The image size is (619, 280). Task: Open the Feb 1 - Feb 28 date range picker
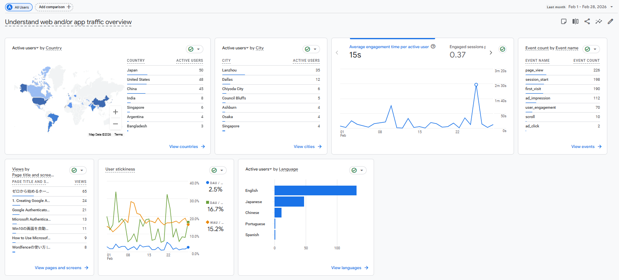[x=587, y=7]
